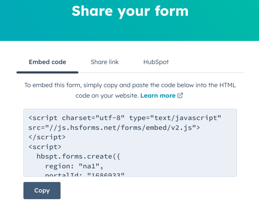This screenshot has height=210, width=259.
Task: Click the Share your form heading
Action: pyautogui.click(x=130, y=11)
